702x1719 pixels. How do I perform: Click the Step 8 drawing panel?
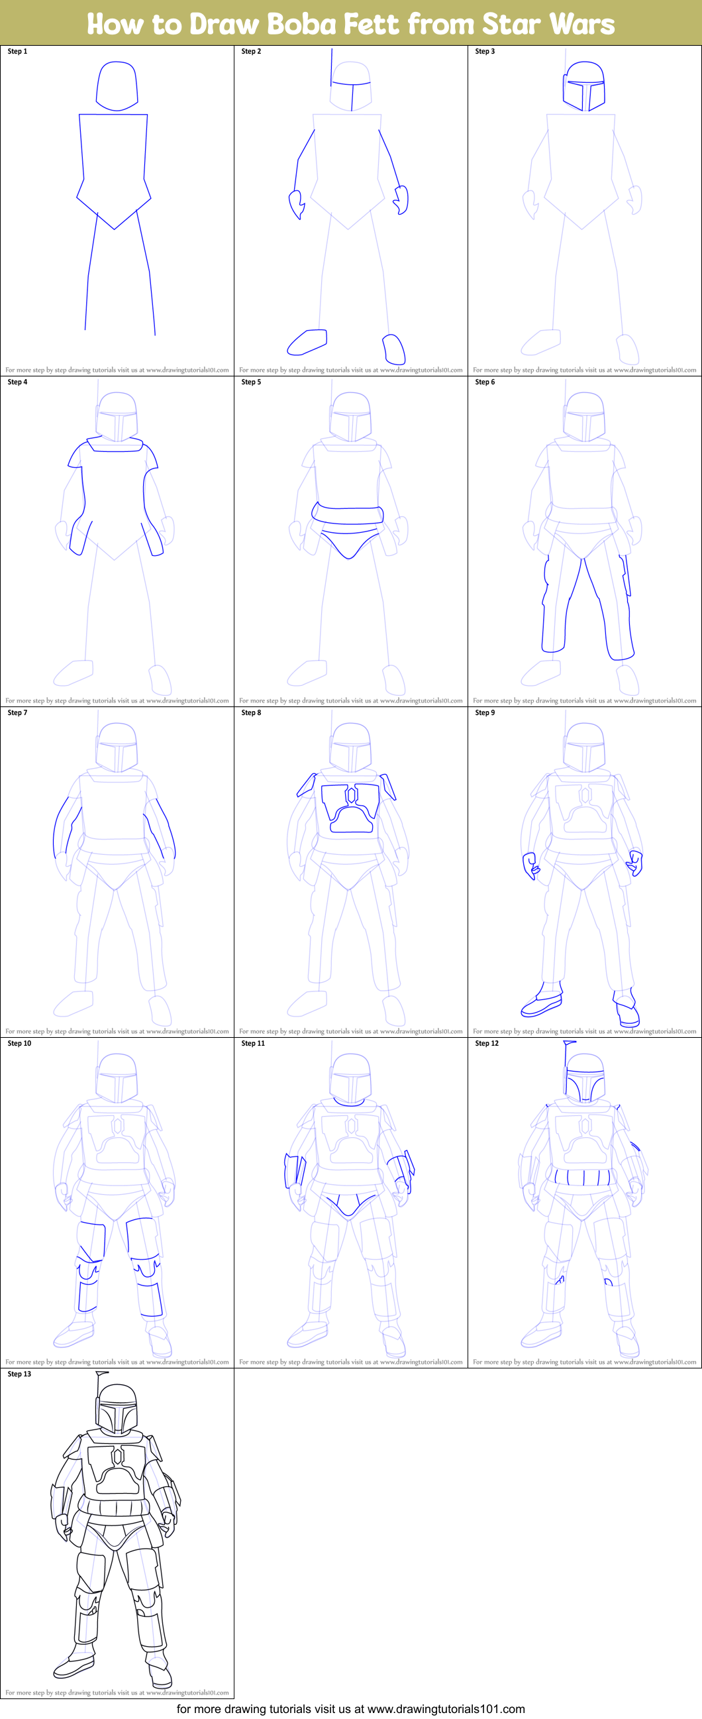[350, 871]
